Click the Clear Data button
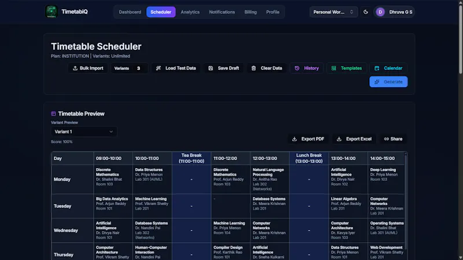Viewport: 463px width, 260px height. pyautogui.click(x=267, y=68)
